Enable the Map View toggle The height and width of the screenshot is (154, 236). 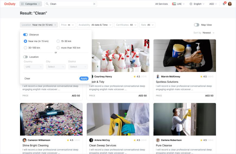point(197,25)
